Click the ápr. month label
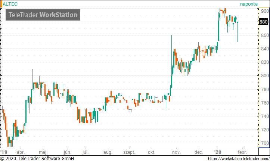The image size is (270, 162). (x=21, y=152)
